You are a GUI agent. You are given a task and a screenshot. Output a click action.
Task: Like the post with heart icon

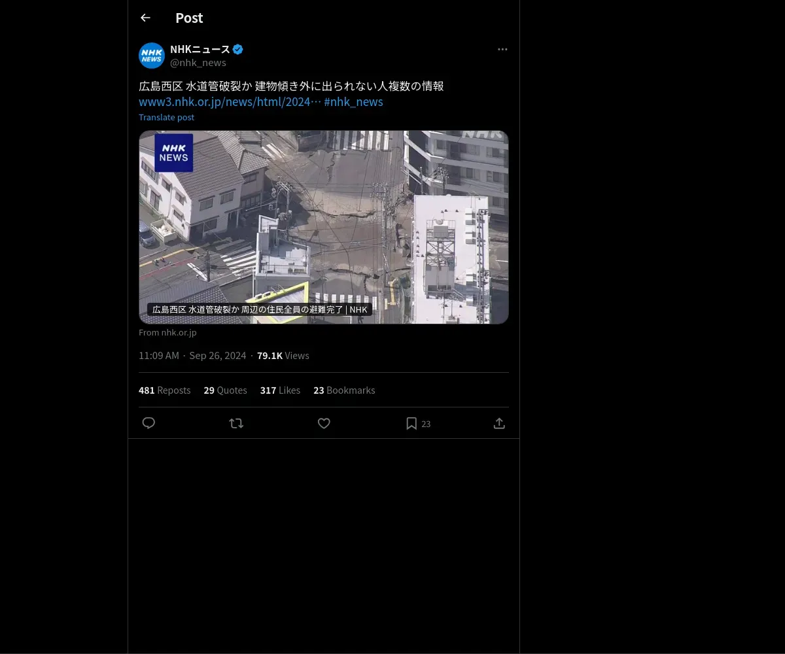point(324,423)
